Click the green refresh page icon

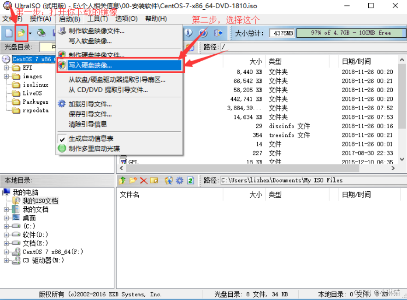click(190, 180)
